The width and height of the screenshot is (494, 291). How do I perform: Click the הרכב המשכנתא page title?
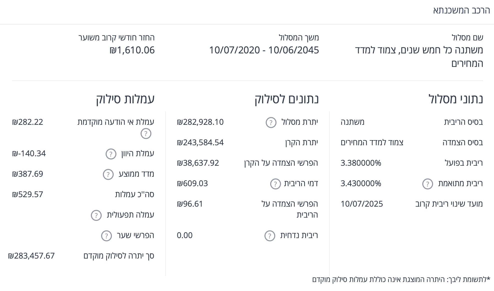click(x=462, y=10)
